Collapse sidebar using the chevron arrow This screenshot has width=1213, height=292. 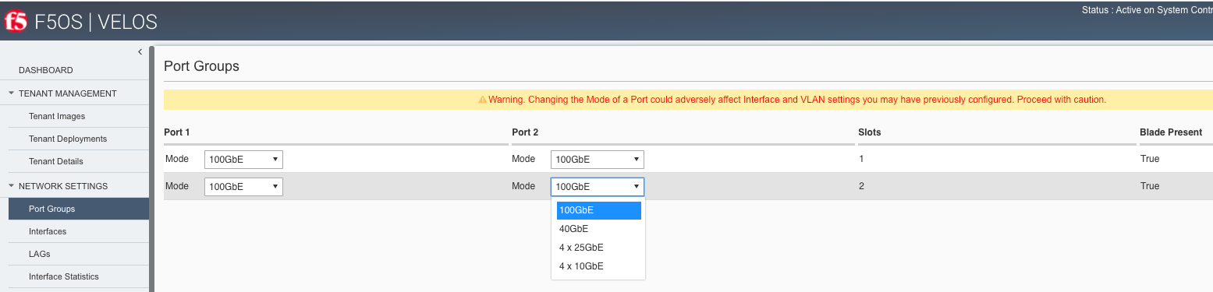click(x=140, y=51)
